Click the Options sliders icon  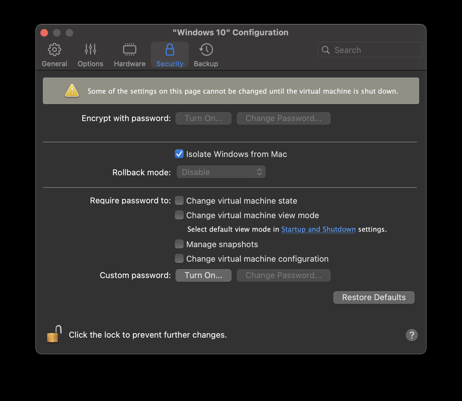coord(90,49)
